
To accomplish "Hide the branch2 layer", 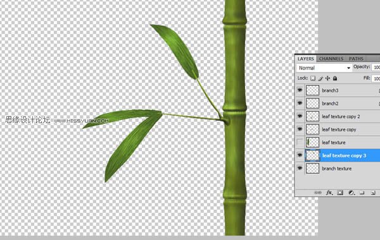I will [x=300, y=103].
